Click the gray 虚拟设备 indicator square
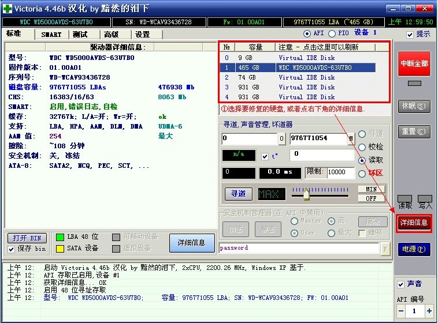The height and width of the screenshot is (323, 438). pyautogui.click(x=116, y=249)
